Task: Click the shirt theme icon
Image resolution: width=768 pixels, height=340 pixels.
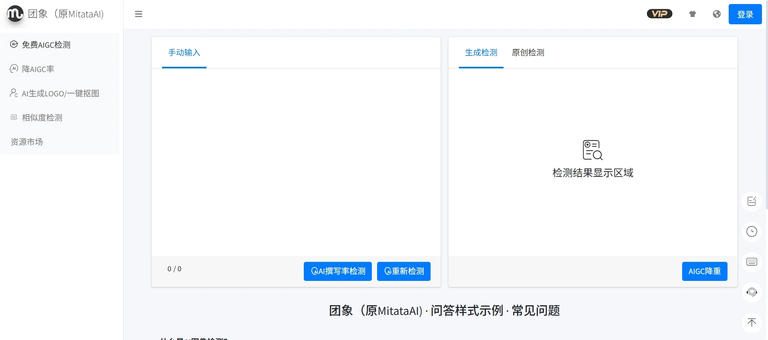Action: click(693, 14)
